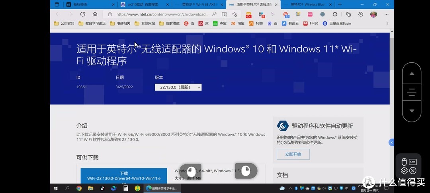Viewport: 430px width, 193px height.
Task: Open browser history icon
Action: [361, 14]
